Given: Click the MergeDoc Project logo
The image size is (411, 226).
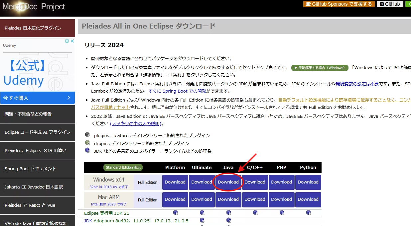Looking at the screenshot, I should (x=33, y=6).
